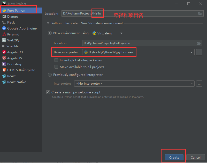
Task: Choose HTML5 Boilerplate project type
Action: coord(21,70)
